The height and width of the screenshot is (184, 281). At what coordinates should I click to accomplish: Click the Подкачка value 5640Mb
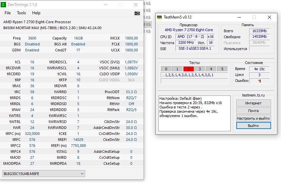coord(259,42)
